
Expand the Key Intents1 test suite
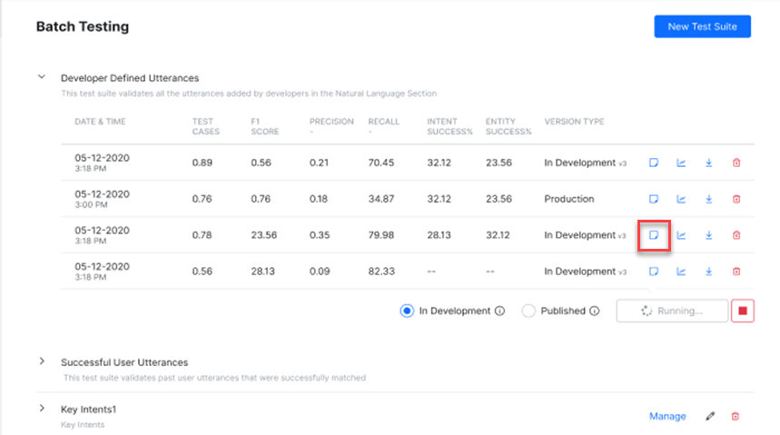42,409
